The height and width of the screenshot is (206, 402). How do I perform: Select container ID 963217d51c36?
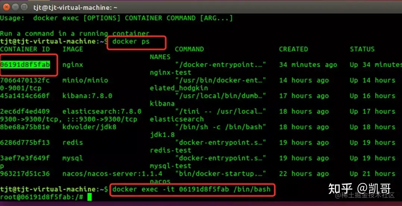click(25, 174)
